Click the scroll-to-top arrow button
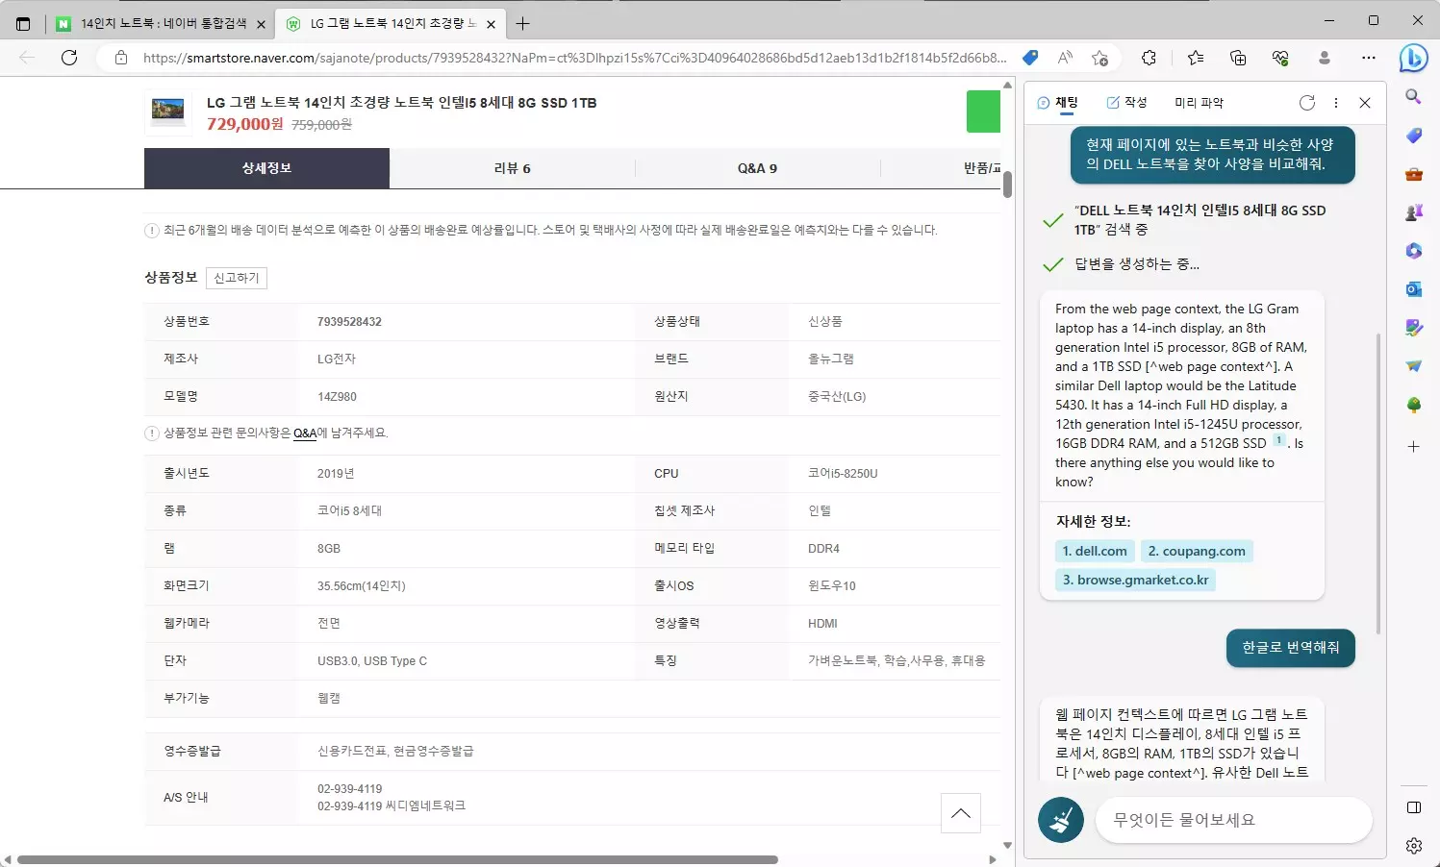The image size is (1440, 867). 961,813
